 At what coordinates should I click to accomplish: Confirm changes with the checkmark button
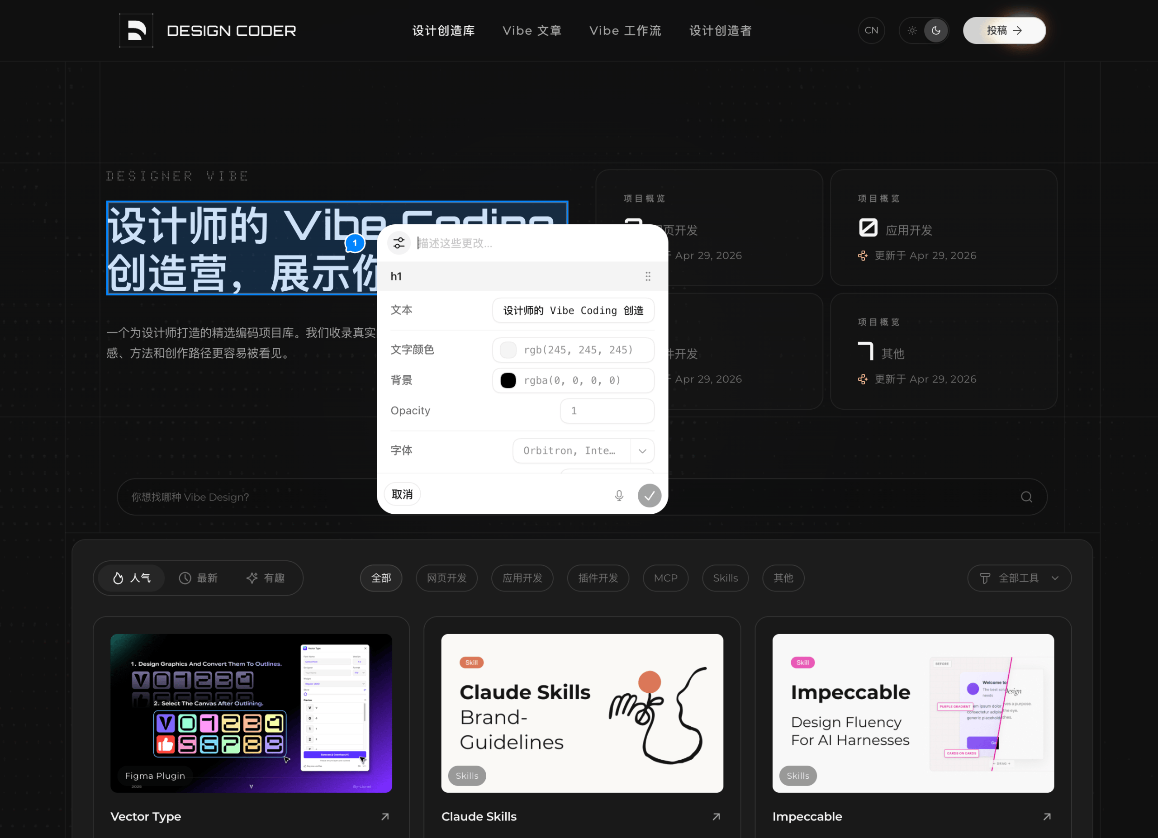(650, 495)
